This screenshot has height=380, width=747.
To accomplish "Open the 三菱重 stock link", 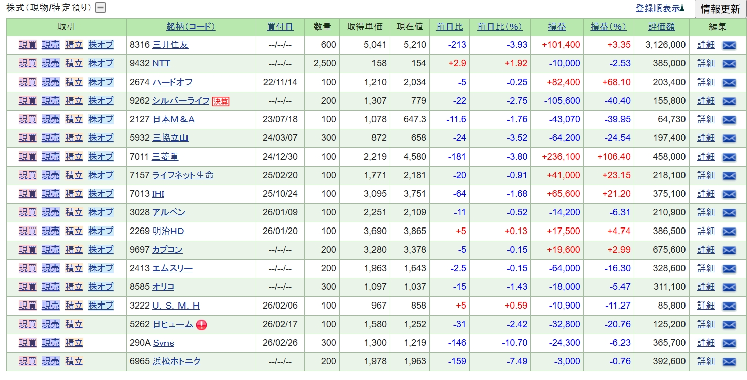I will 165,157.
